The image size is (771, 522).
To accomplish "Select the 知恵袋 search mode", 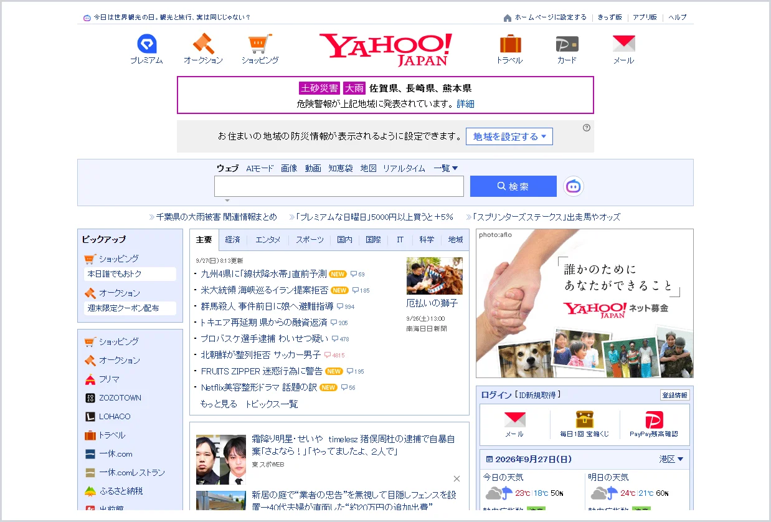I will (341, 168).
